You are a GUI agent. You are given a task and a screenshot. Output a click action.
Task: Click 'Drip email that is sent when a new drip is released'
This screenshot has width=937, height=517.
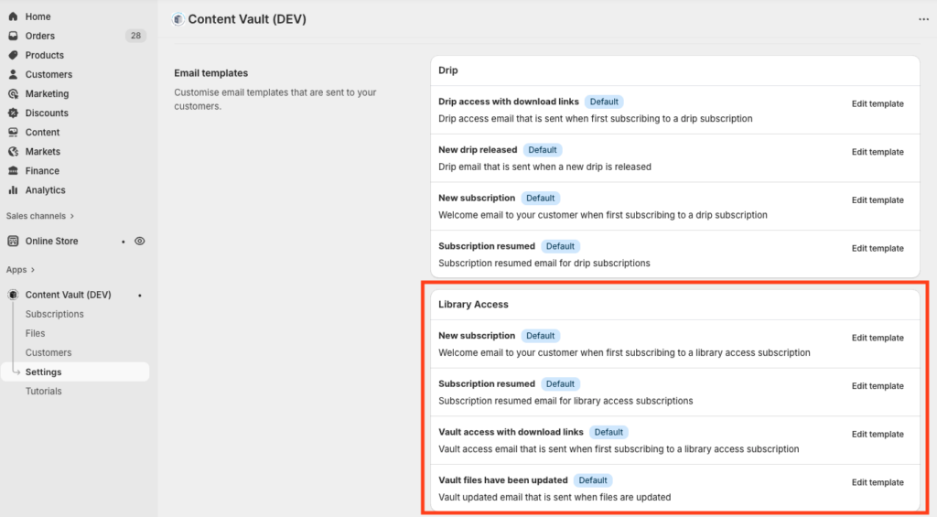[545, 167]
